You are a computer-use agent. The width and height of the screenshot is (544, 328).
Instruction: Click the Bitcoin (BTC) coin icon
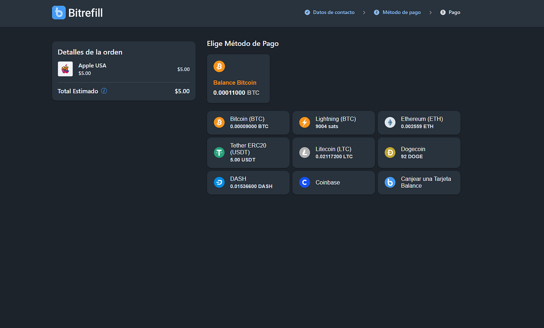[219, 122]
